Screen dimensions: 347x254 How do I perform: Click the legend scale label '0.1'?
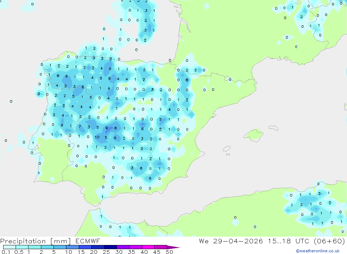click(x=6, y=252)
